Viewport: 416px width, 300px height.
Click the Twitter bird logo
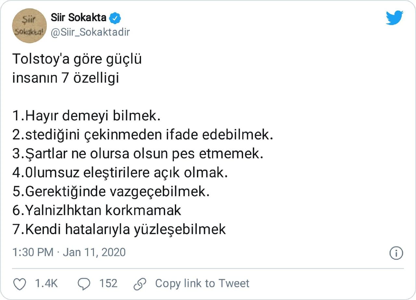point(394,18)
